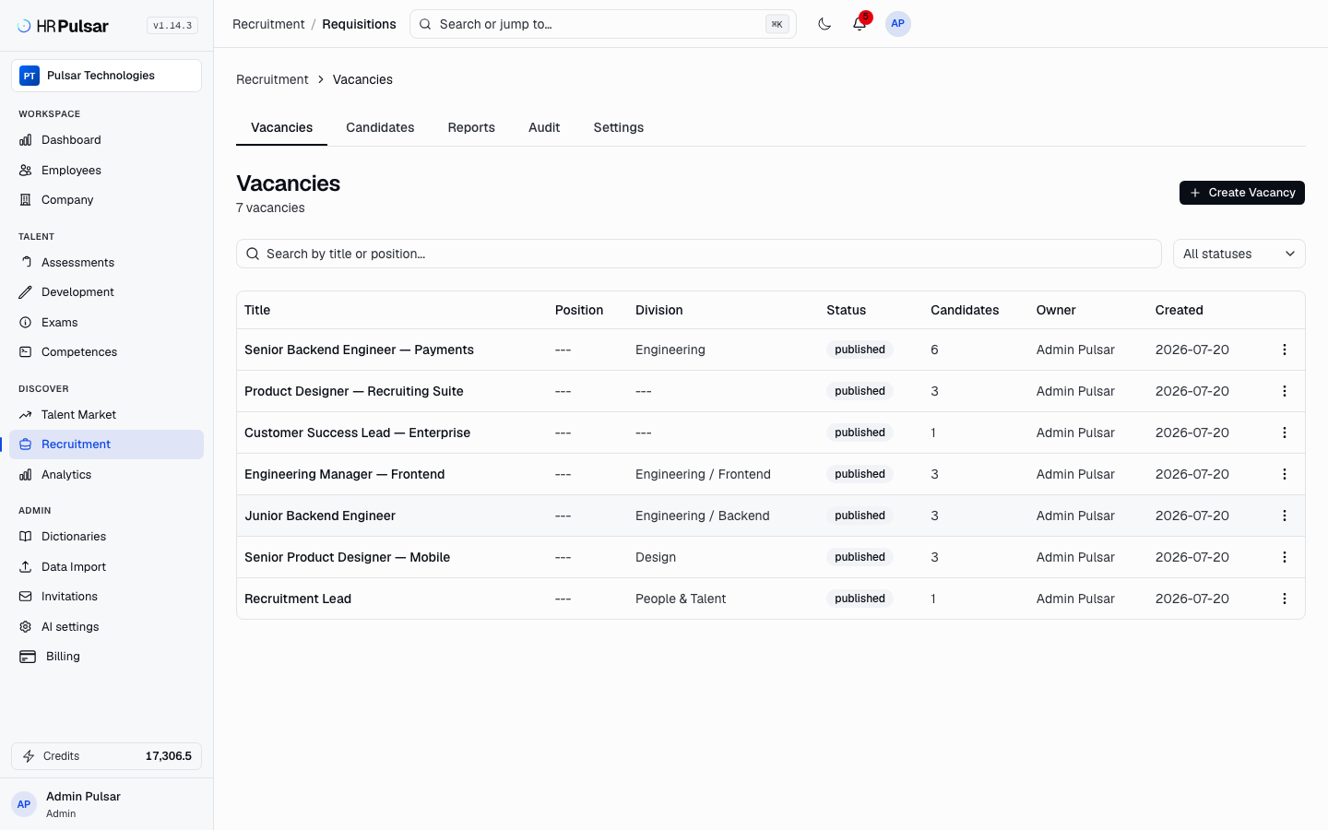Open notifications bell icon
Viewport: 1328px width, 830px height.
[860, 24]
